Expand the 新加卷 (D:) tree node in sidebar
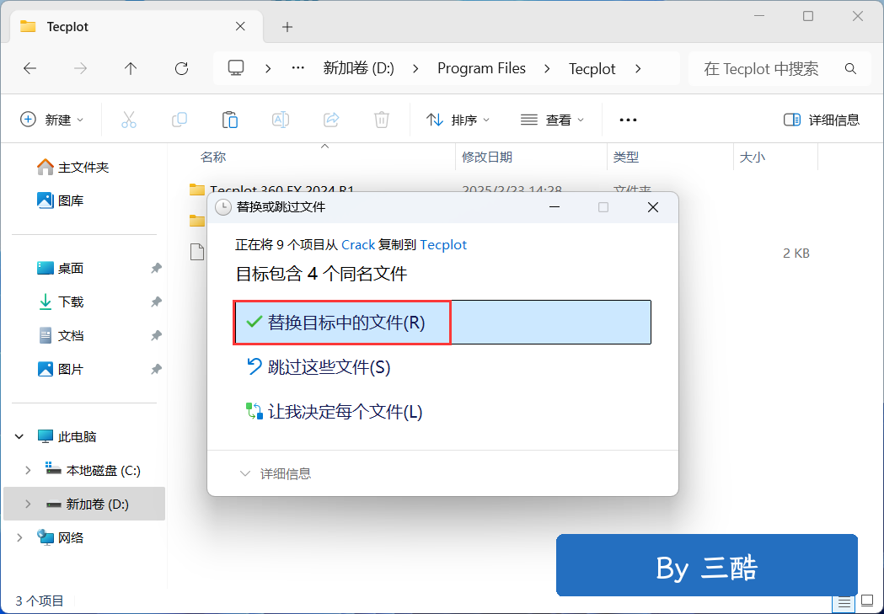 pos(28,505)
